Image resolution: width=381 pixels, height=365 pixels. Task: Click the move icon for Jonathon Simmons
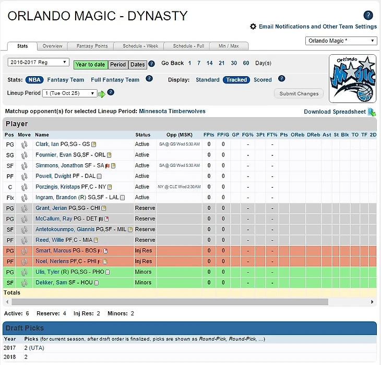pos(25,166)
